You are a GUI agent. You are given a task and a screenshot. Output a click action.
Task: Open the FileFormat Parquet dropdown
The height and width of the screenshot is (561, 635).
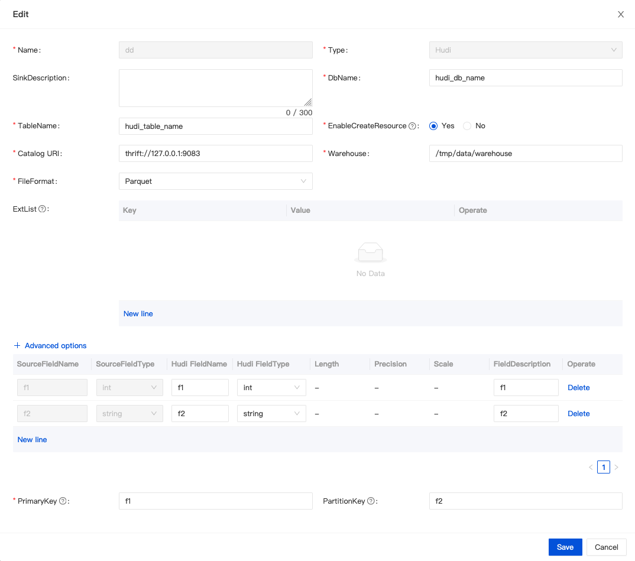click(x=215, y=181)
